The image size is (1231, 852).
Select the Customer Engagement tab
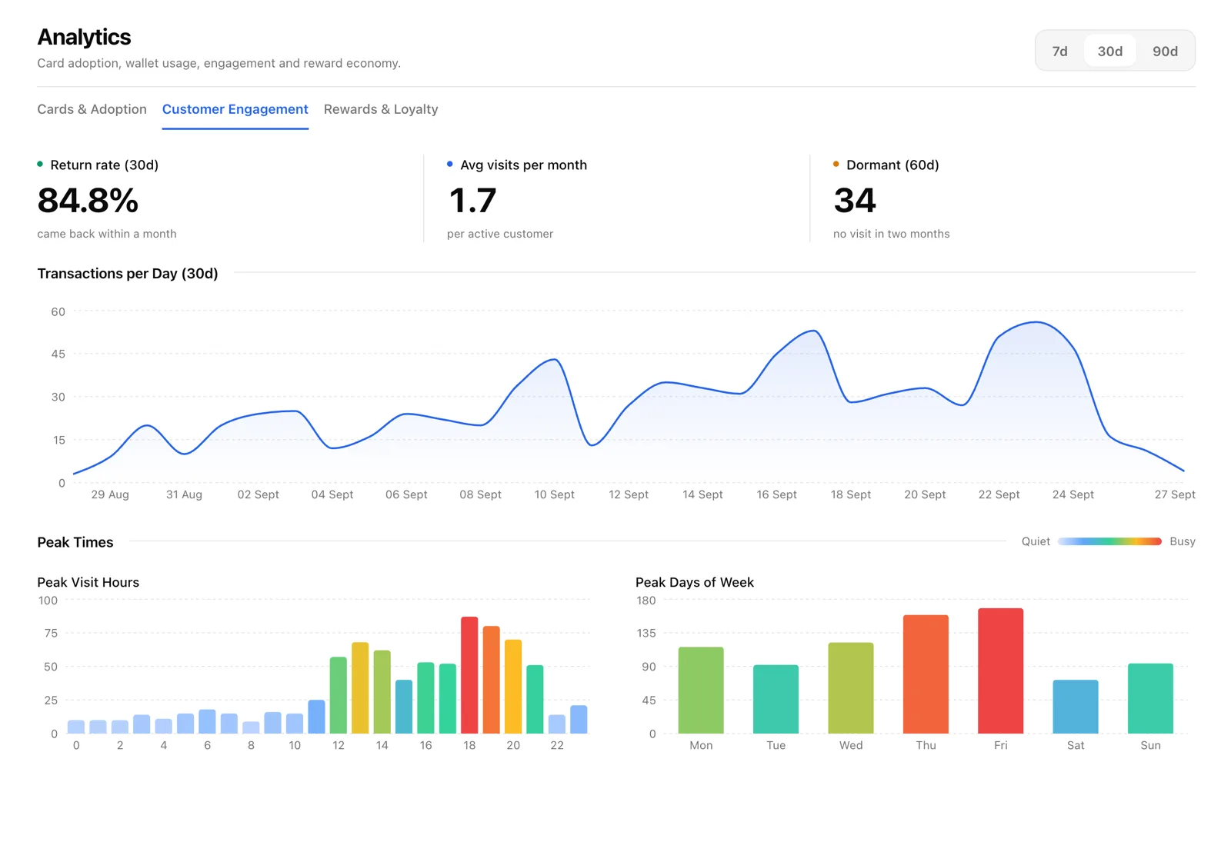(235, 109)
